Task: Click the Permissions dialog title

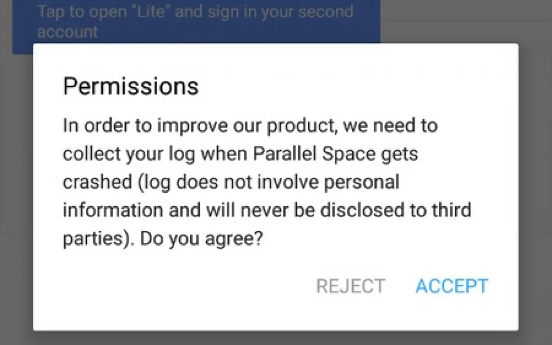Action: [x=131, y=86]
